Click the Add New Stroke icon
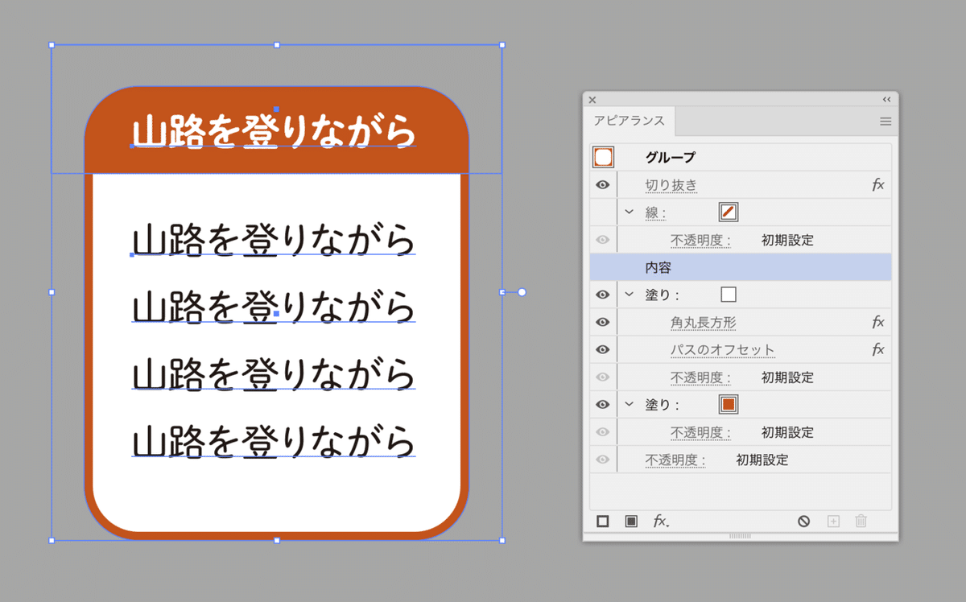 [x=602, y=522]
